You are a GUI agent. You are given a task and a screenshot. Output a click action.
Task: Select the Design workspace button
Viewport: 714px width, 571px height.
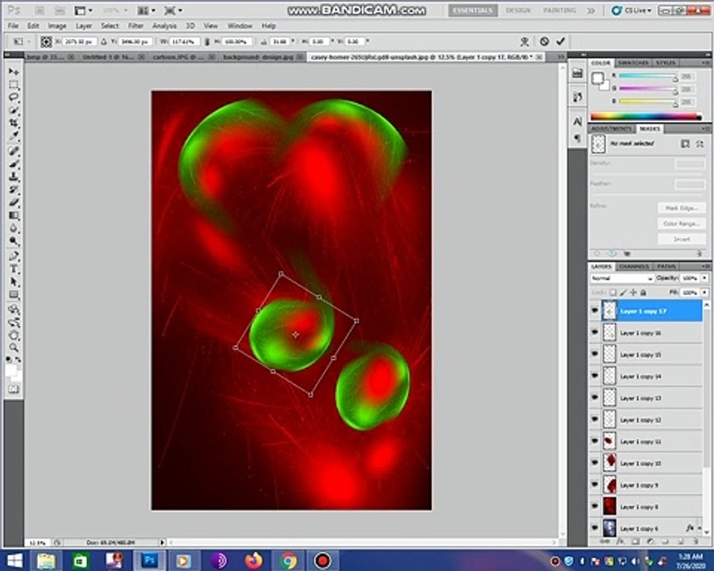518,10
